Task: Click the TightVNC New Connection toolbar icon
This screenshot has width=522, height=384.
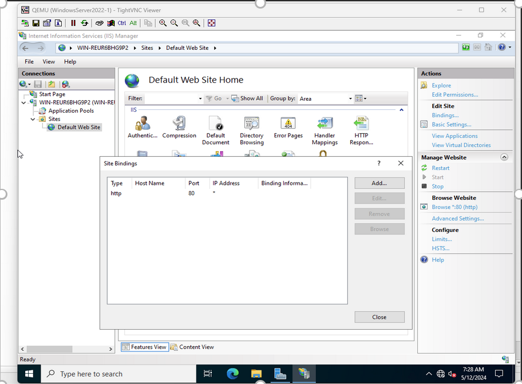Action: (x=25, y=23)
